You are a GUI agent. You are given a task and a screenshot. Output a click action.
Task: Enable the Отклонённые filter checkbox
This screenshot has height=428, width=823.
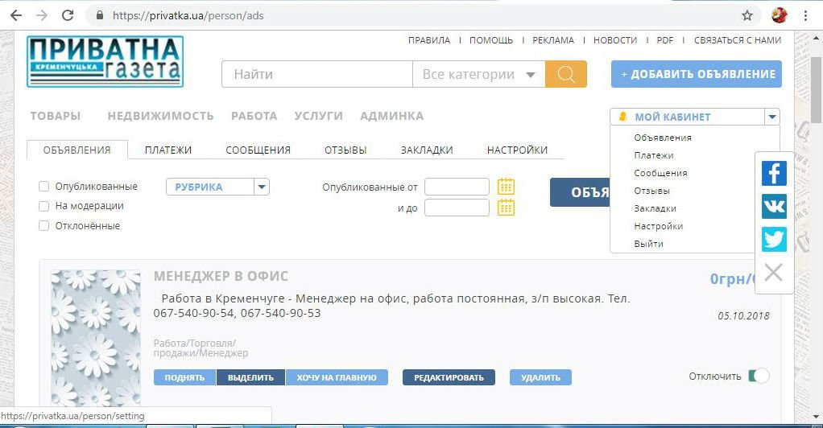pos(44,226)
